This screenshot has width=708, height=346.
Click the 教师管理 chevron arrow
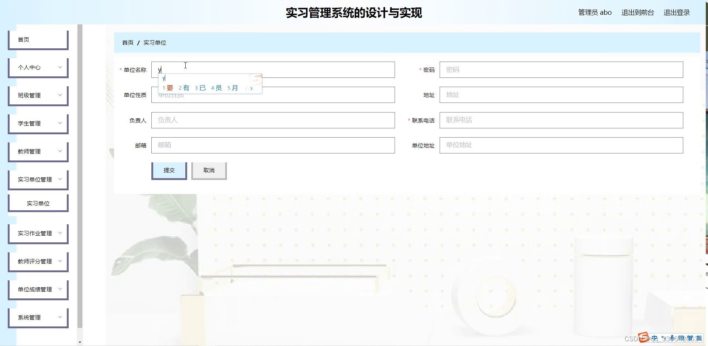point(60,151)
